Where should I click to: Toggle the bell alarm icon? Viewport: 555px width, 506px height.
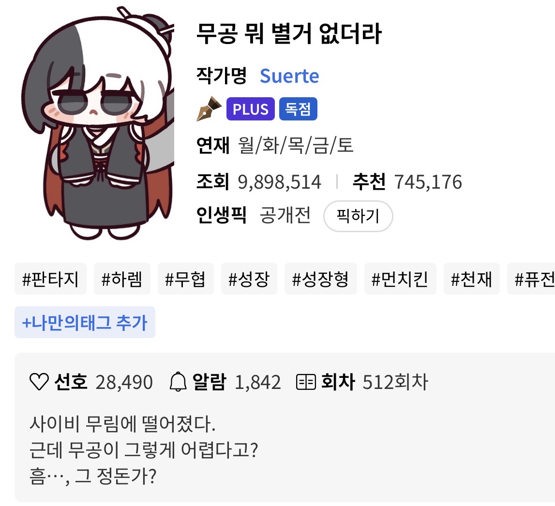coord(178,382)
